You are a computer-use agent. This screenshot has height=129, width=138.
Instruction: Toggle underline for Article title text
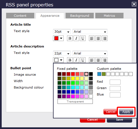point(83,38)
